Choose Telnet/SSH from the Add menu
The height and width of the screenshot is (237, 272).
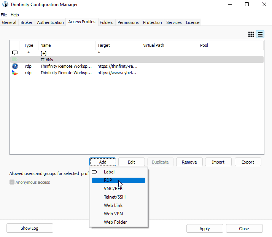coord(118,197)
